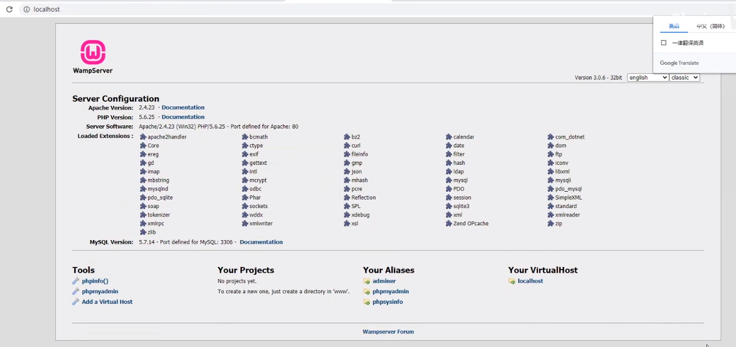
Task: Click puzzle icon beside bz2 extension
Action: coord(347,137)
